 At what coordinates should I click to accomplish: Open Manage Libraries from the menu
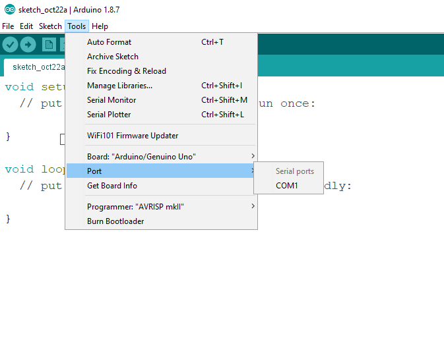click(x=162, y=86)
